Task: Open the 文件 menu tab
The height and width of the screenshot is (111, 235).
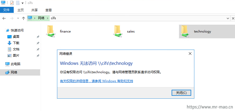Action: pos(6,10)
